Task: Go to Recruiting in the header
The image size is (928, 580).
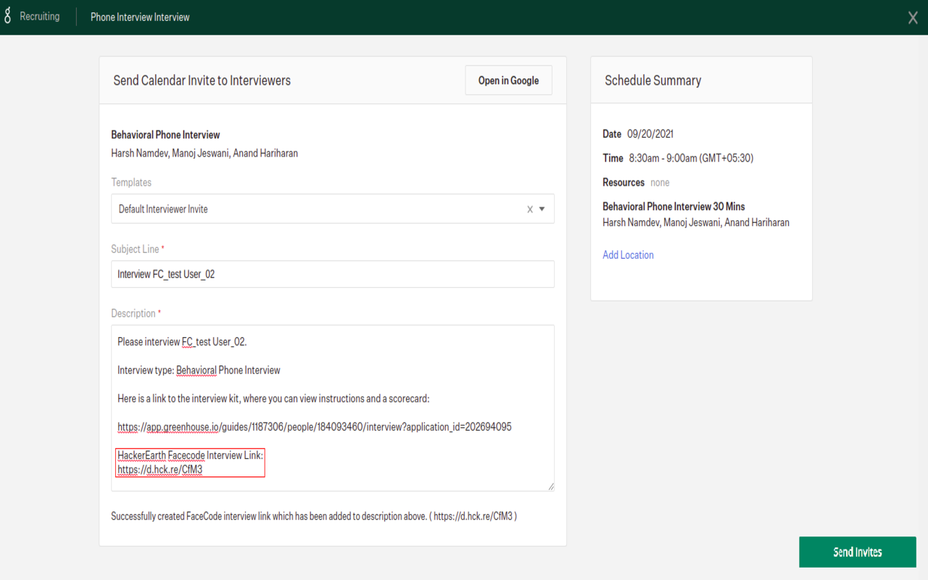Action: click(x=40, y=16)
